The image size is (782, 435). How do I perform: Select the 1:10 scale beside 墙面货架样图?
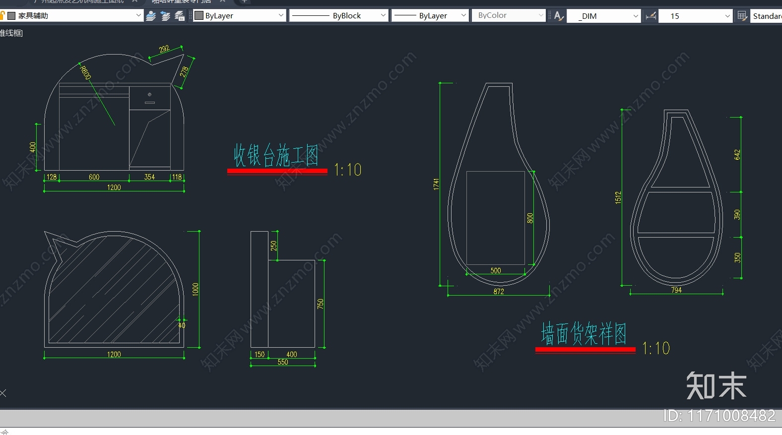pyautogui.click(x=656, y=348)
